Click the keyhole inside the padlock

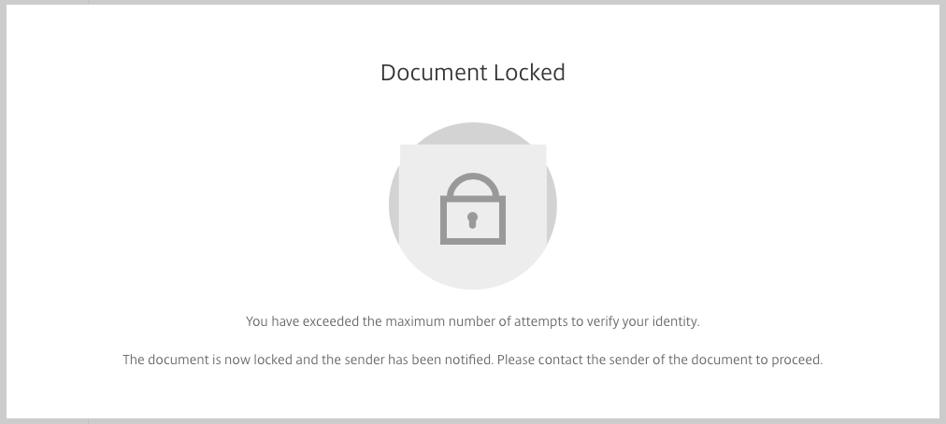point(472,220)
